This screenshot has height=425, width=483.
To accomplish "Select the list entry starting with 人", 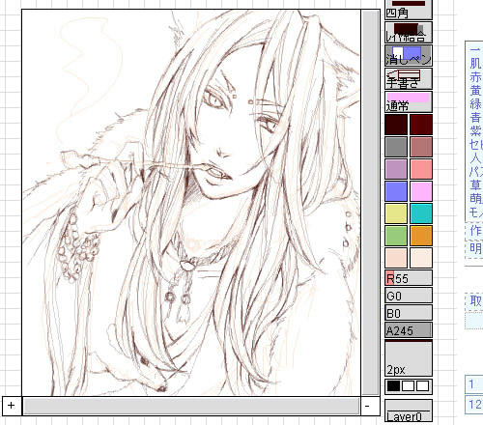I will [x=476, y=158].
